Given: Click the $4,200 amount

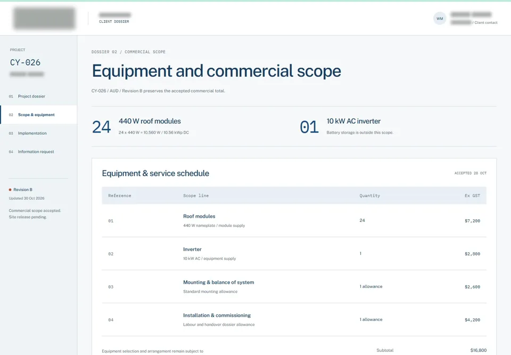Looking at the screenshot, I should point(472,320).
